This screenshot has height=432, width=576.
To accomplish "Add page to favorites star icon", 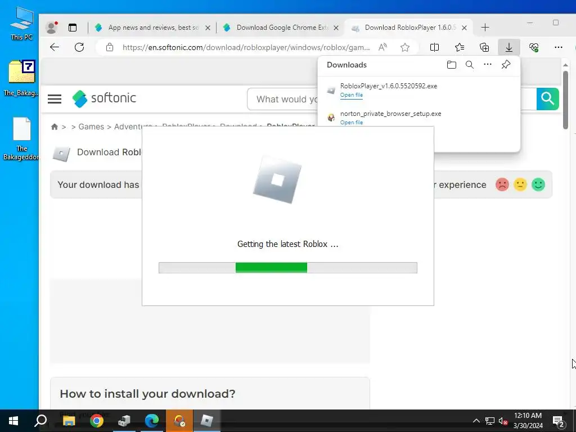I will click(x=405, y=47).
